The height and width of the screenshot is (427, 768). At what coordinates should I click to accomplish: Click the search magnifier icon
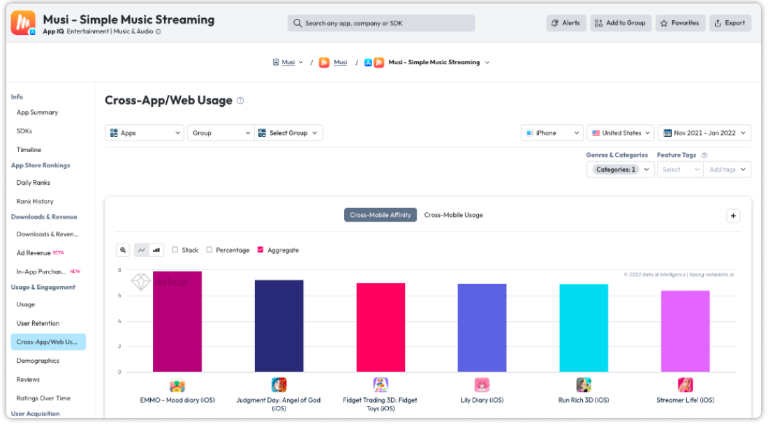[x=297, y=23]
